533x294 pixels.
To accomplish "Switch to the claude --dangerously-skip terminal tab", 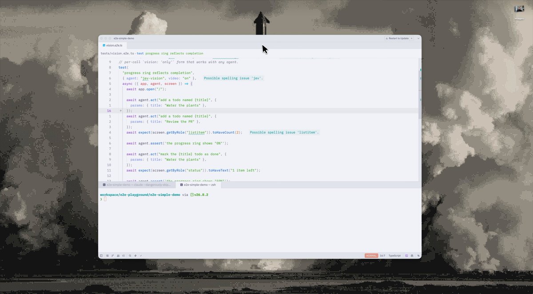I will pyautogui.click(x=136, y=184).
